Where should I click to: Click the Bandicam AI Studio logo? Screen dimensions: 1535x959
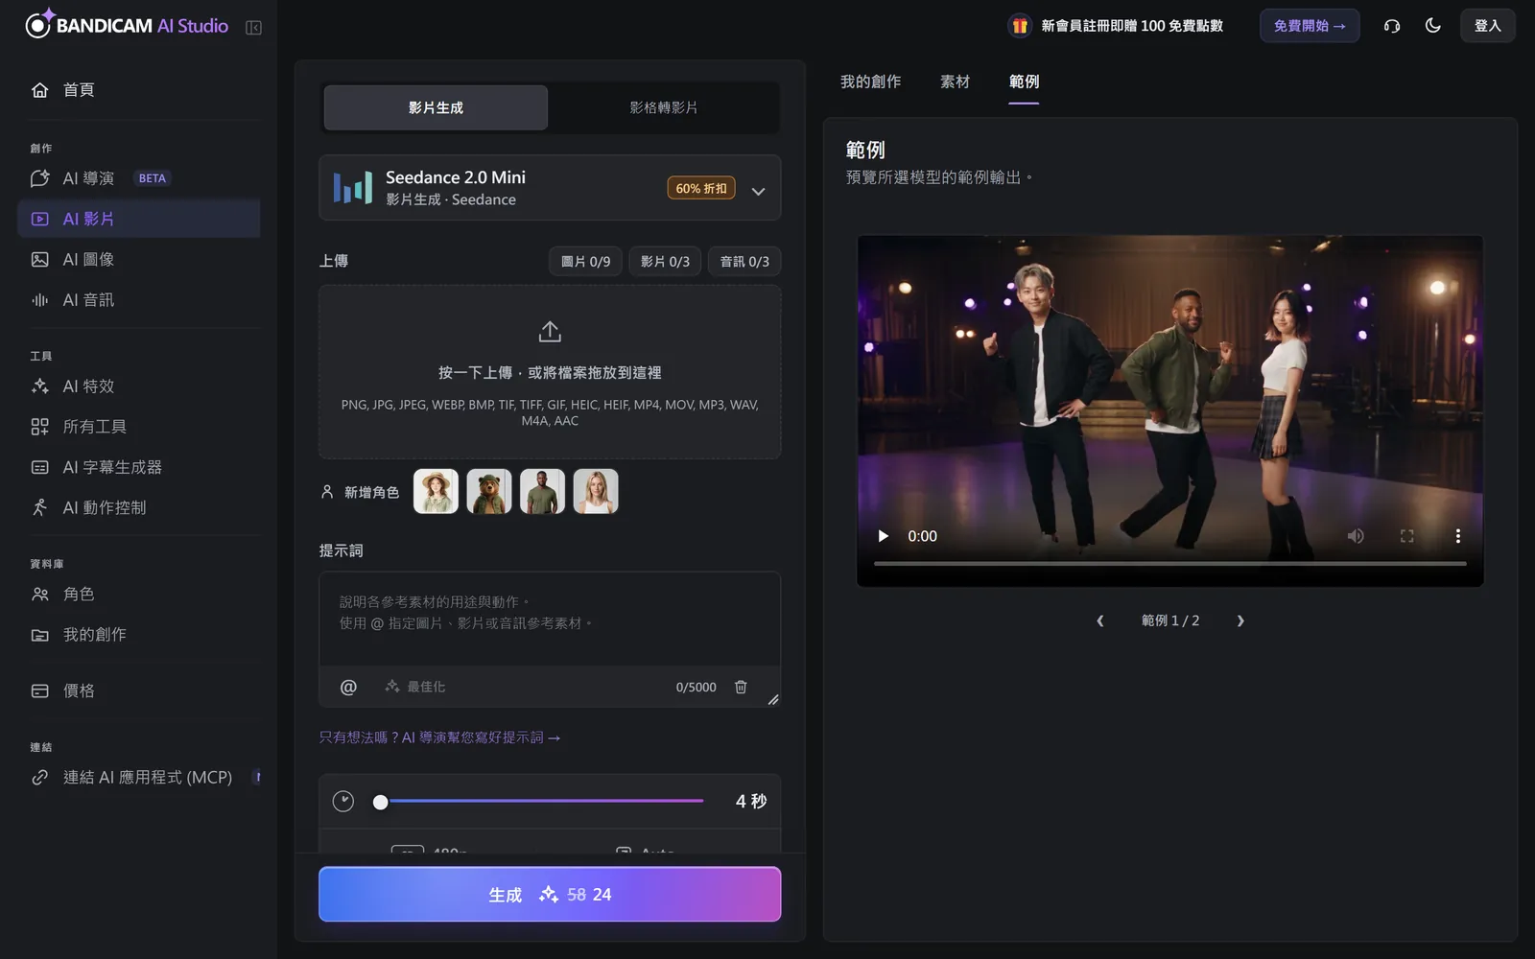(x=127, y=25)
